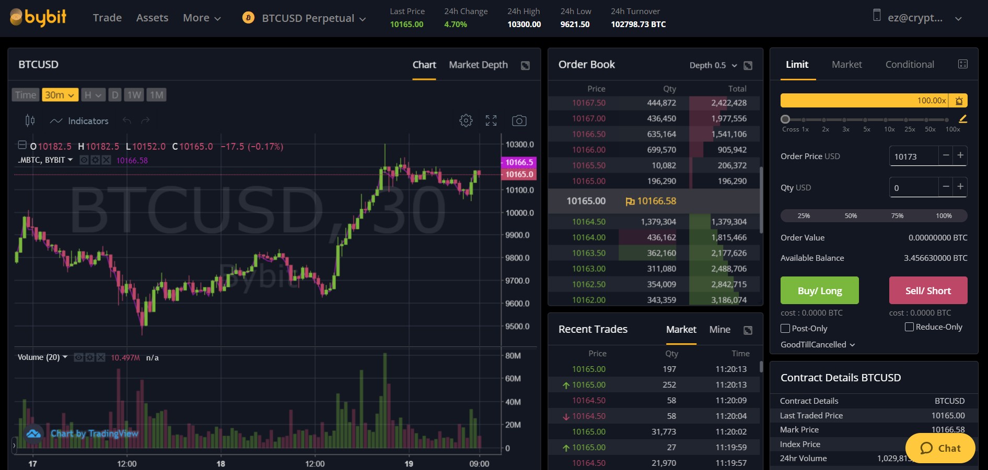Viewport: 988px width, 470px height.
Task: Maximize the Order Book panel
Action: [748, 65]
